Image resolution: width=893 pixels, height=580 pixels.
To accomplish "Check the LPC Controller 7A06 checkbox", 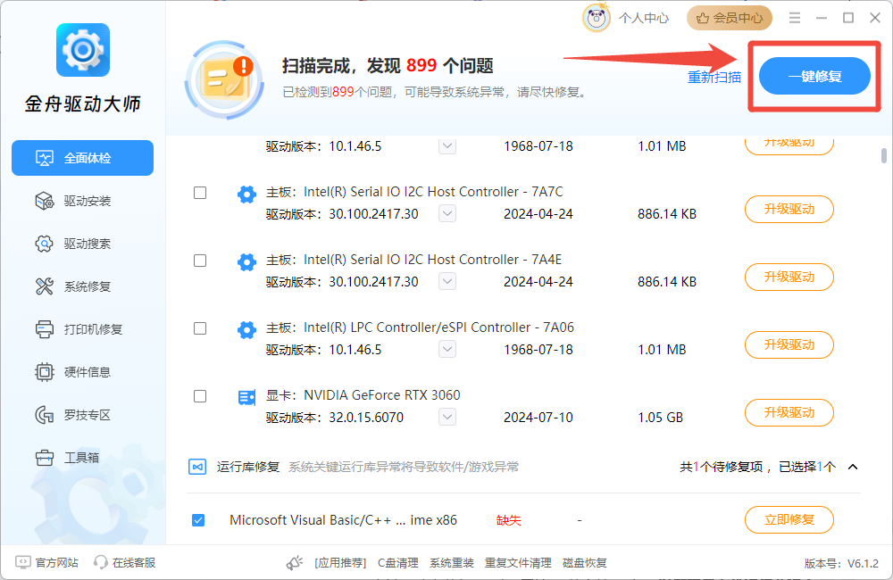I will 200,328.
